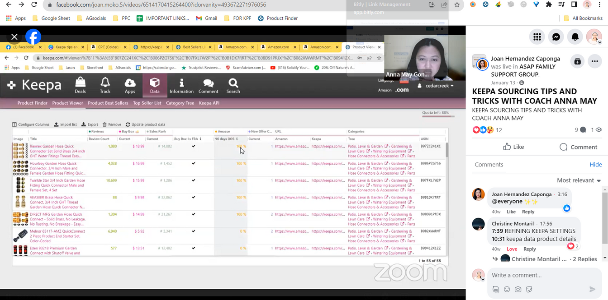Attach photo using the camera icon
Image resolution: width=608 pixels, height=300 pixels.
point(518,289)
